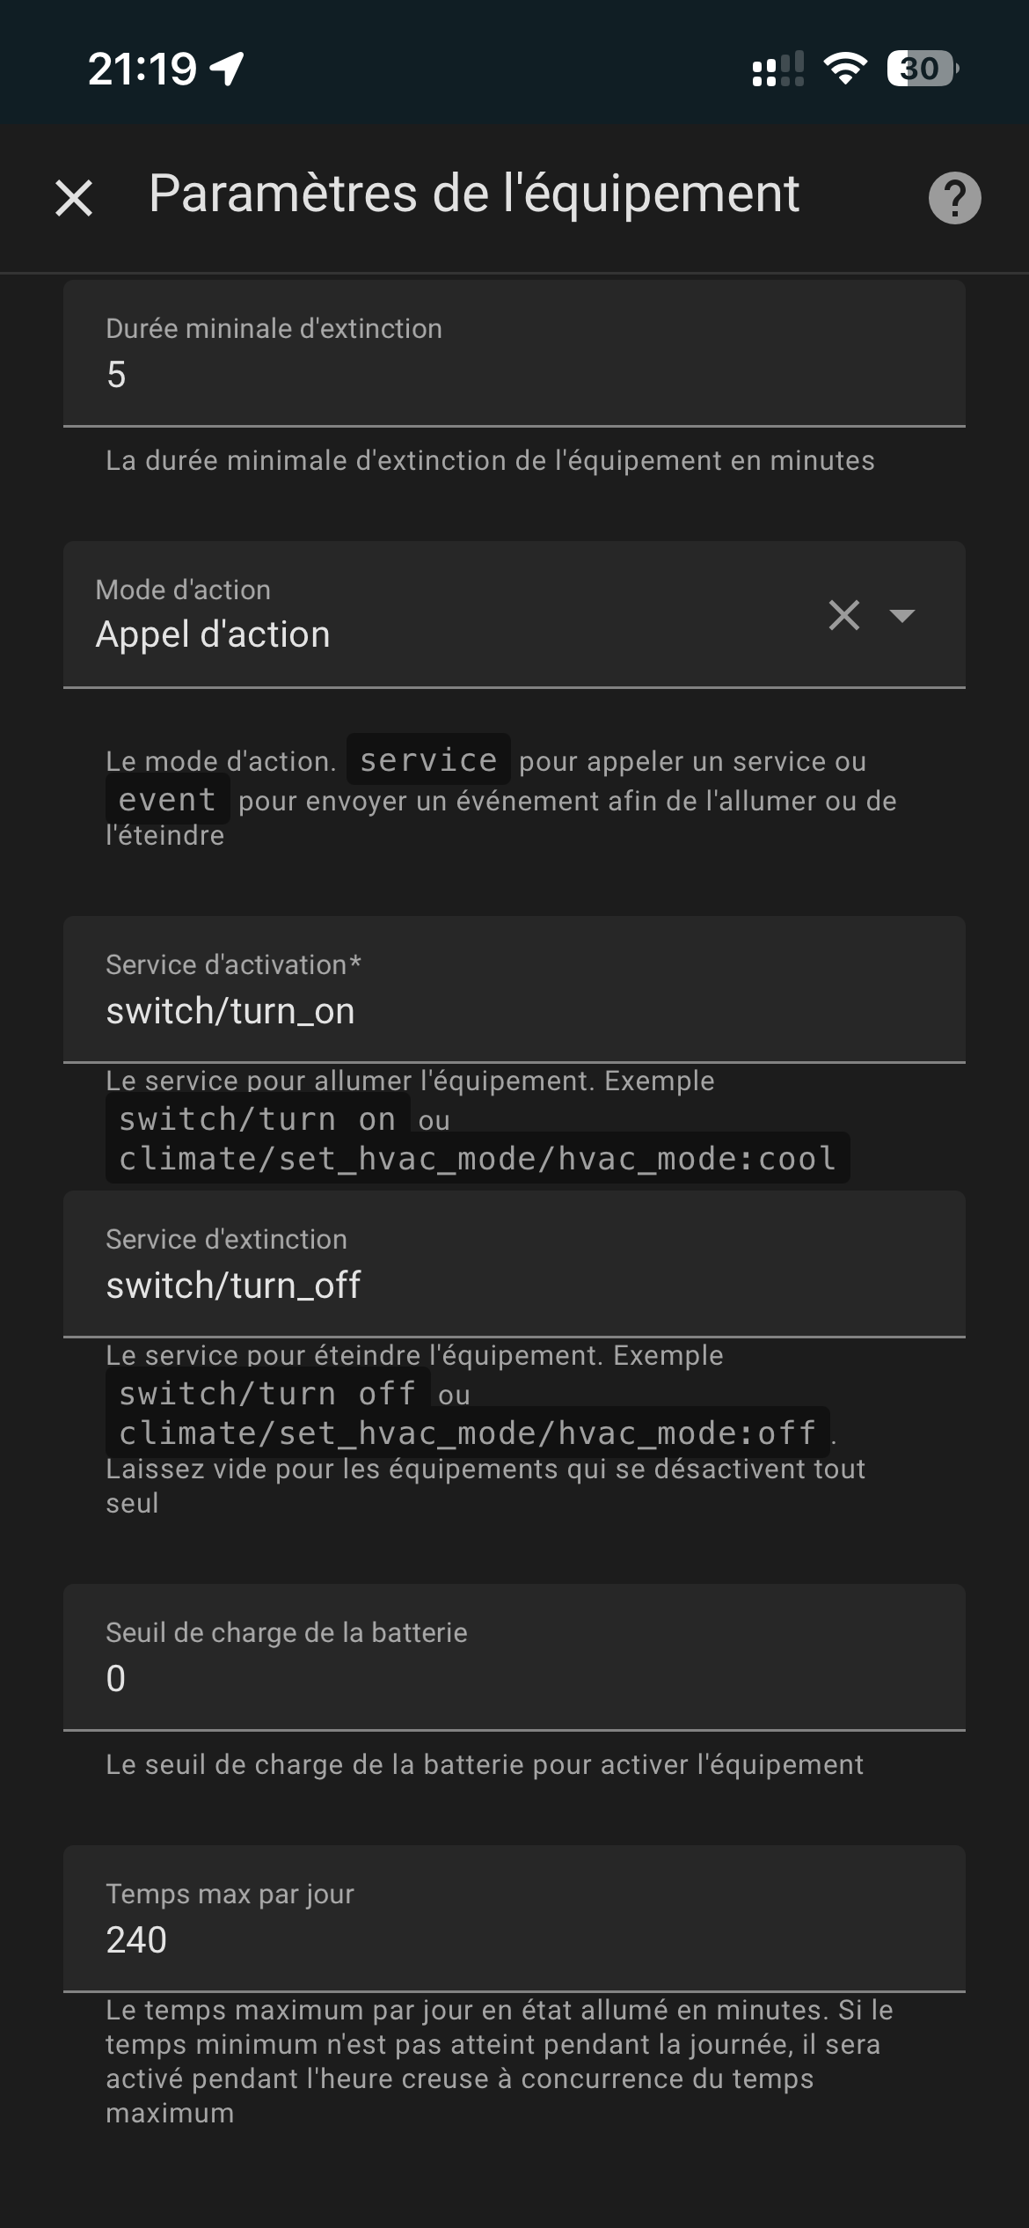Expand the Mode d'action dropdown arrow
The width and height of the screenshot is (1029, 2228).
point(902,615)
